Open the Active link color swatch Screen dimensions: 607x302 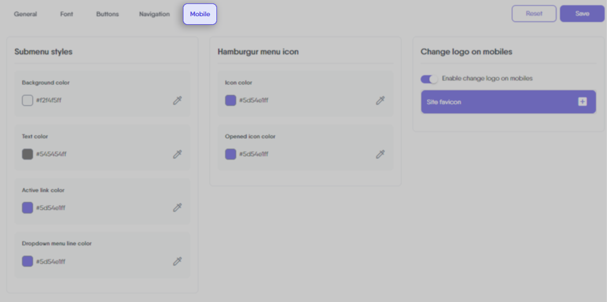(27, 208)
